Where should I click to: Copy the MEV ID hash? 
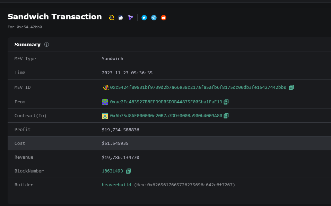(291, 87)
